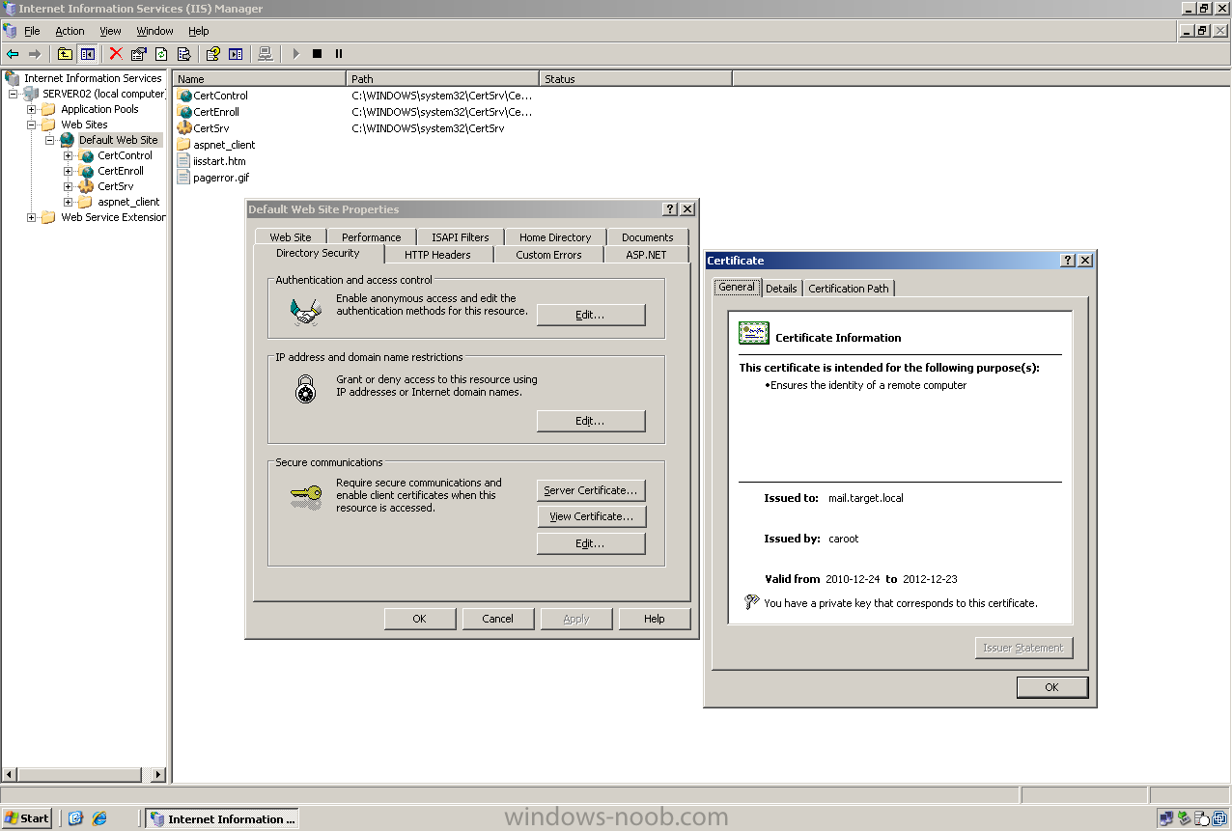
Task: Collapse the SERVER02 (local computer) tree node
Action: (x=14, y=94)
